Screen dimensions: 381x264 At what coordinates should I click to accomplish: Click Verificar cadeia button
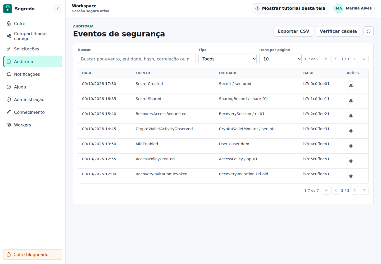coord(338,31)
